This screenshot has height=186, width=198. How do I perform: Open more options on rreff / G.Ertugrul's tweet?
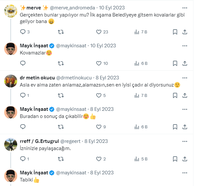(x=185, y=141)
